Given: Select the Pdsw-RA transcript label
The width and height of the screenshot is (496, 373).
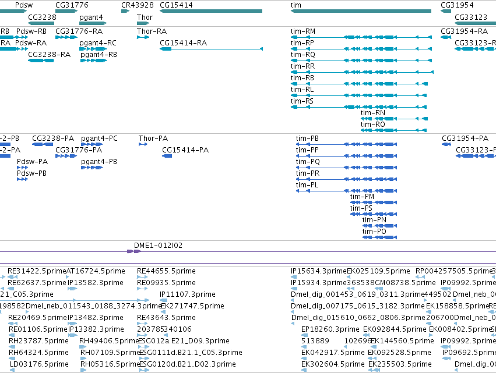Looking at the screenshot, I should (31, 43).
